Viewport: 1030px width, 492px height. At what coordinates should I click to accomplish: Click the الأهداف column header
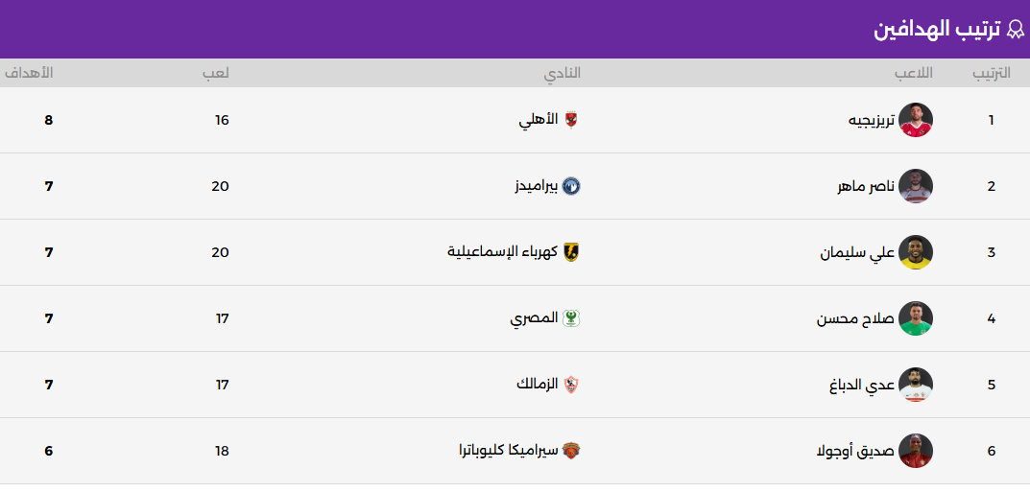[x=29, y=73]
